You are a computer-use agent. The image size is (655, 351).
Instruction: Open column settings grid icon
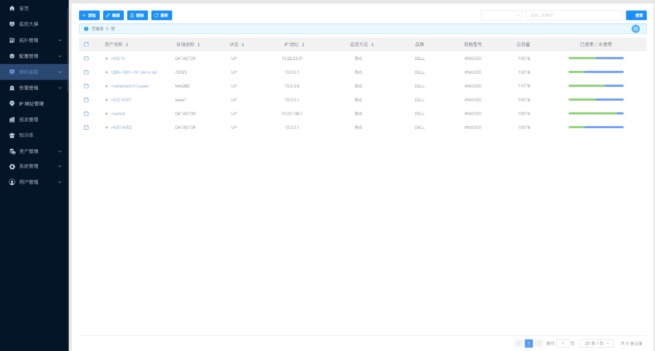[x=635, y=29]
